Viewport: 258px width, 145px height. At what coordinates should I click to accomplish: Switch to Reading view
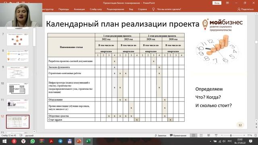tap(208, 135)
